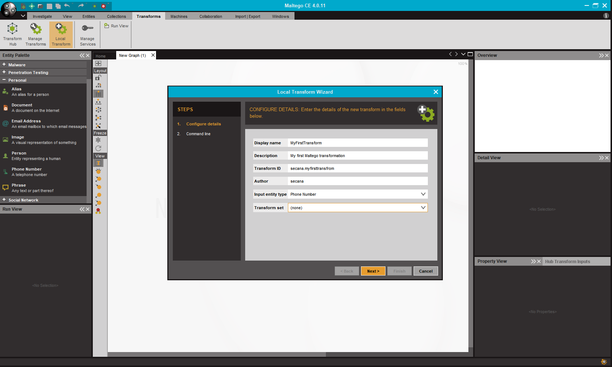Switch to the Investigate ribbon tab
This screenshot has width=612, height=367.
(42, 16)
